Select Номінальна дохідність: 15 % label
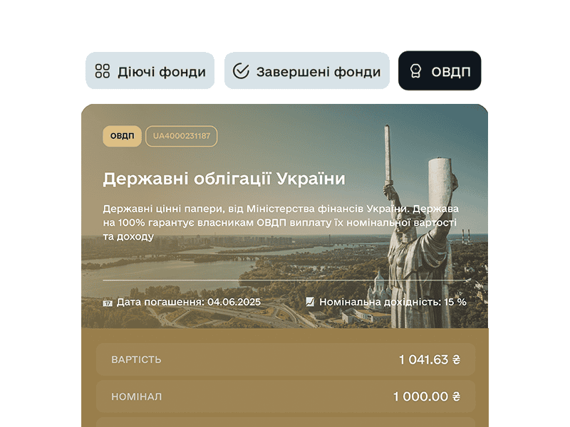 pyautogui.click(x=393, y=302)
